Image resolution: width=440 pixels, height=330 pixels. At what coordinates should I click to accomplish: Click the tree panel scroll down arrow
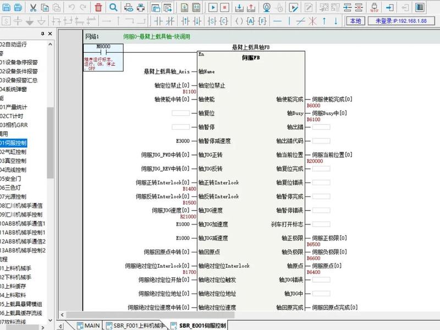(50, 320)
